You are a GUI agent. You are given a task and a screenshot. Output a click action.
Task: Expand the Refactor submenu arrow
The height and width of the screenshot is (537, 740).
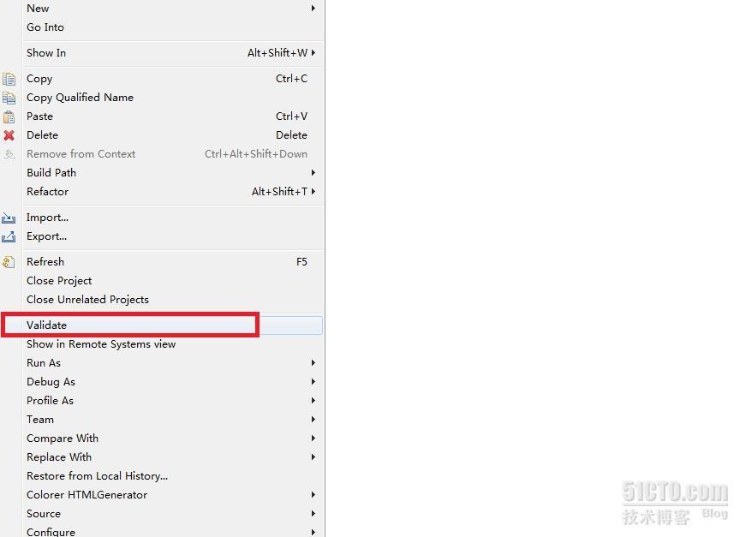tap(313, 191)
